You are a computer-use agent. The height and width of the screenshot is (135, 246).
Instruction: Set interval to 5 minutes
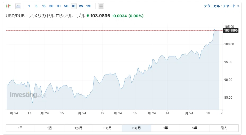(36, 6)
